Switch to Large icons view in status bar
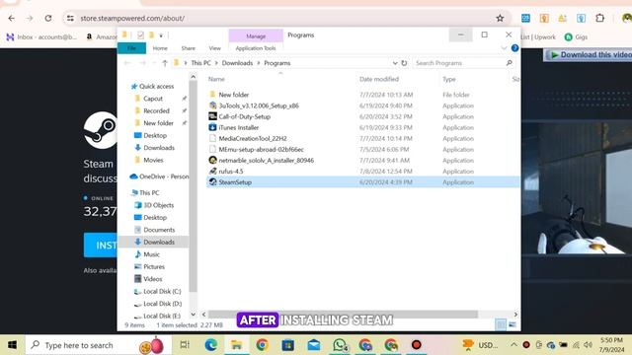The image size is (632, 355). click(x=513, y=324)
